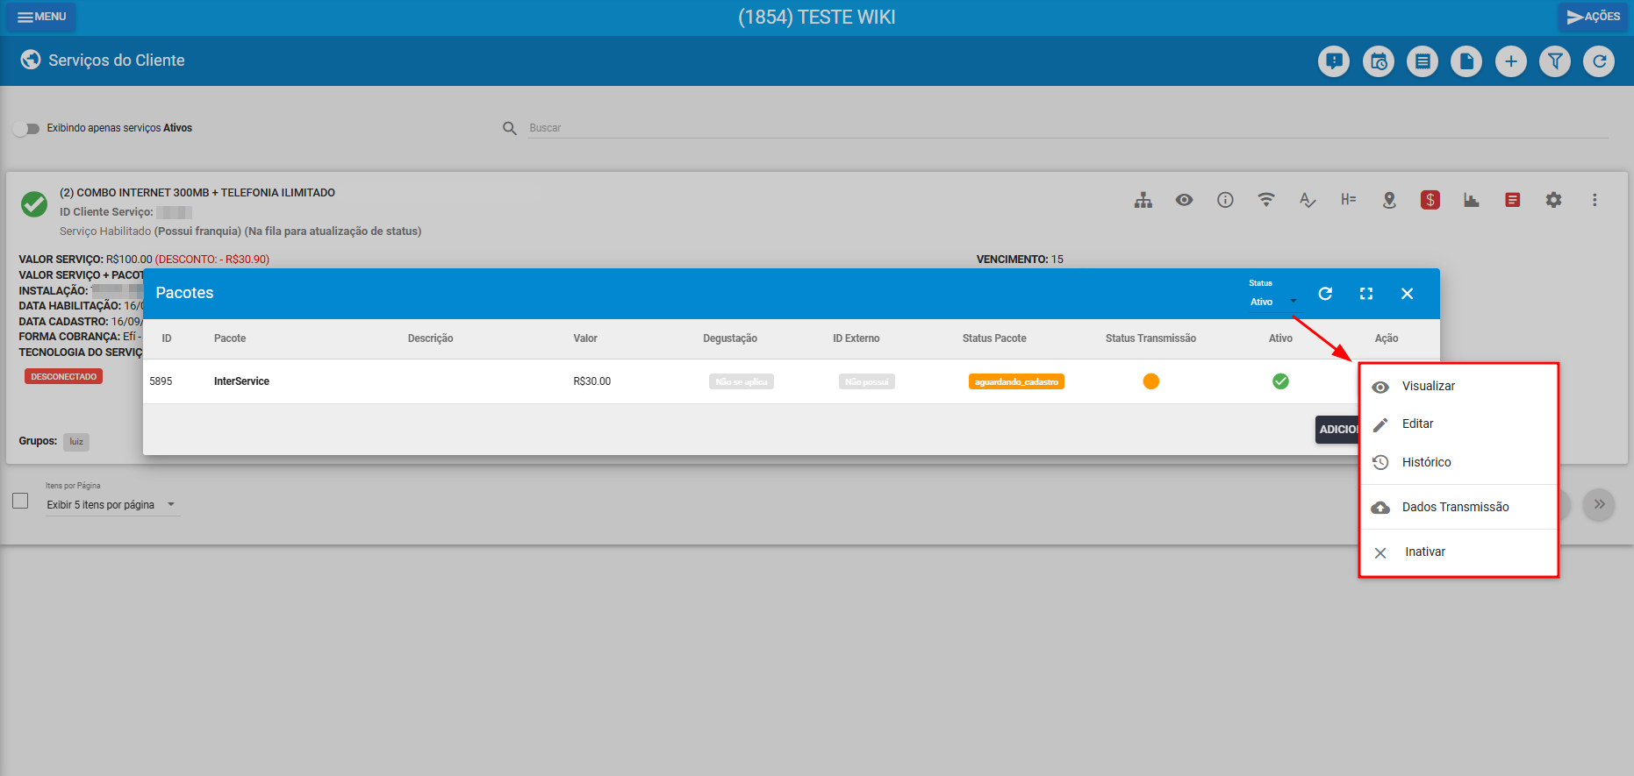Refresh services list in header

click(x=1599, y=61)
